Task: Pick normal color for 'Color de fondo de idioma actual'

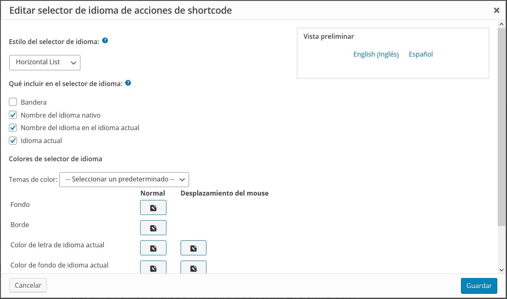Action: [x=153, y=267]
